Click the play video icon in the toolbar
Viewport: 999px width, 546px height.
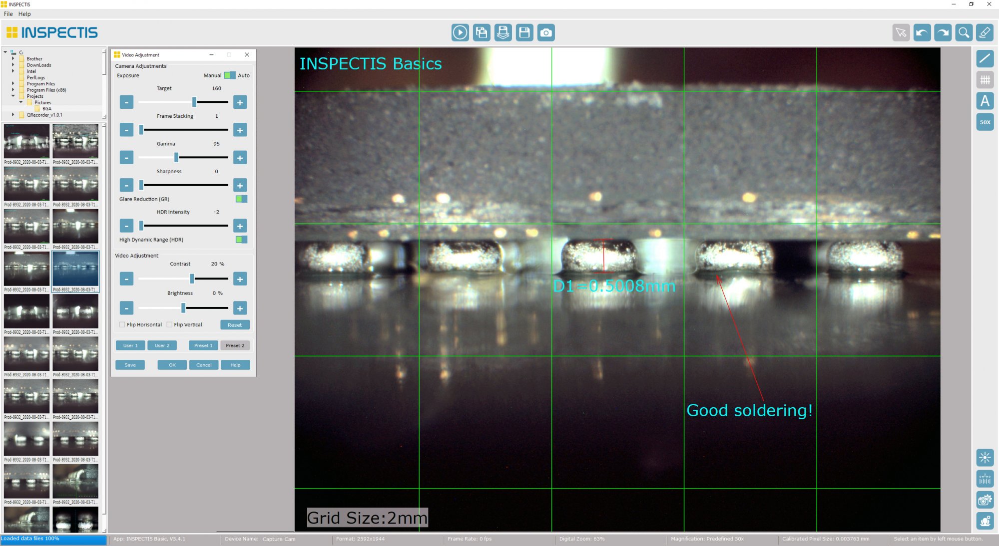coord(460,33)
